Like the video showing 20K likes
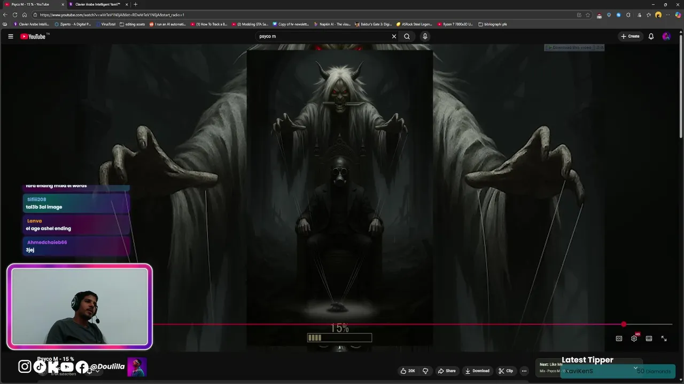The height and width of the screenshot is (384, 684). click(x=408, y=371)
